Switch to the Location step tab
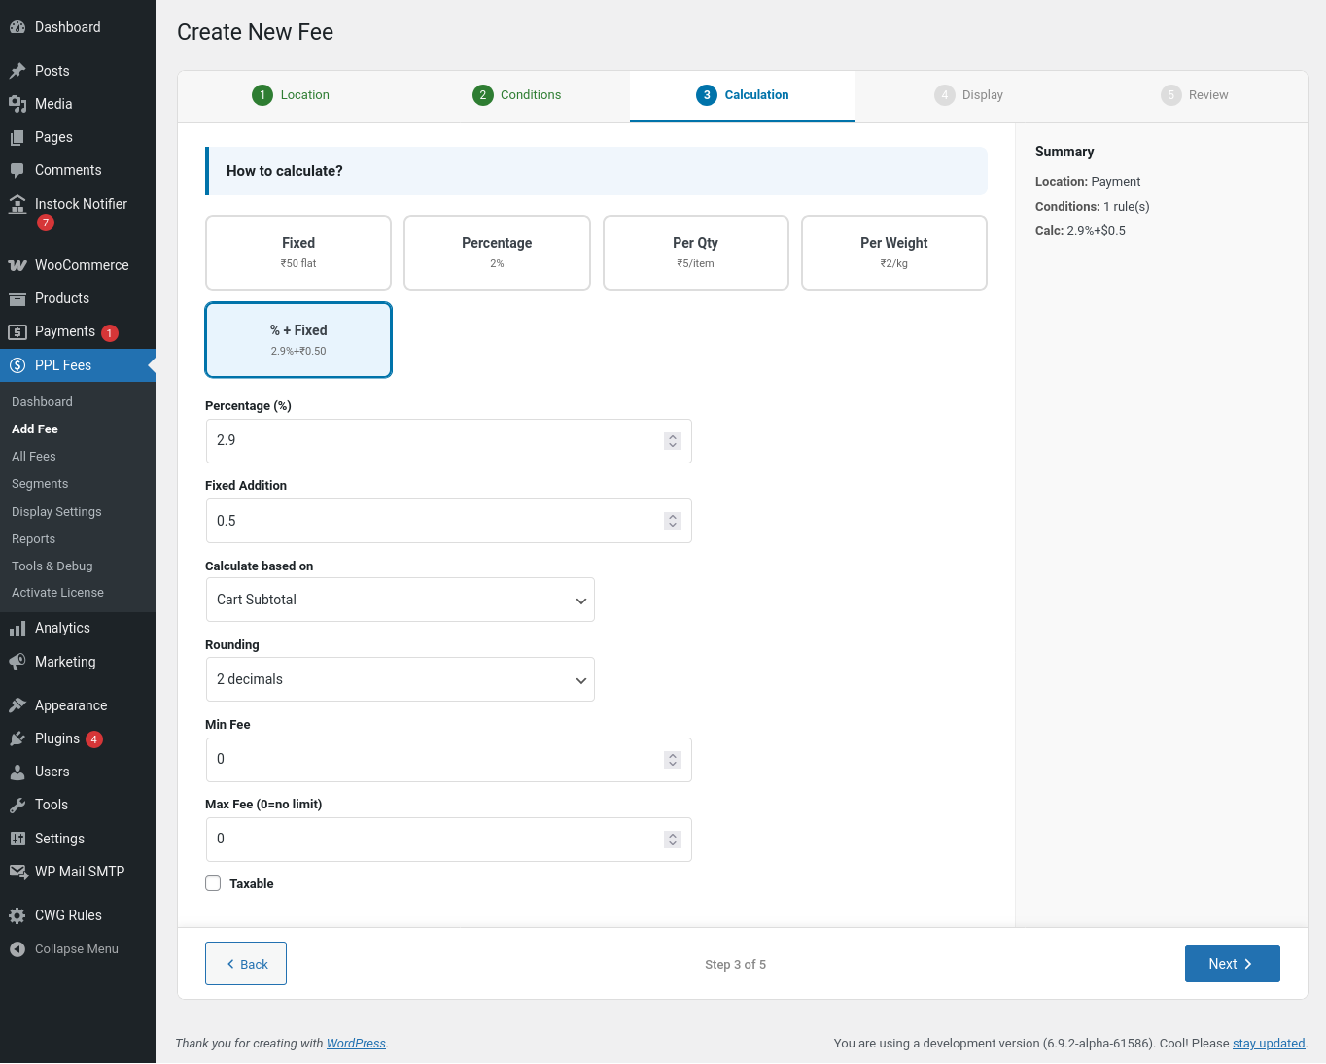This screenshot has height=1064, width=1326. (x=292, y=95)
